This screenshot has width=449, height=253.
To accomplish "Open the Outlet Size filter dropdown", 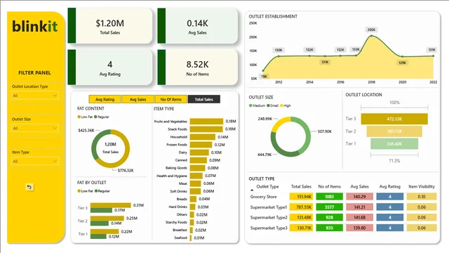I will click(35, 128).
